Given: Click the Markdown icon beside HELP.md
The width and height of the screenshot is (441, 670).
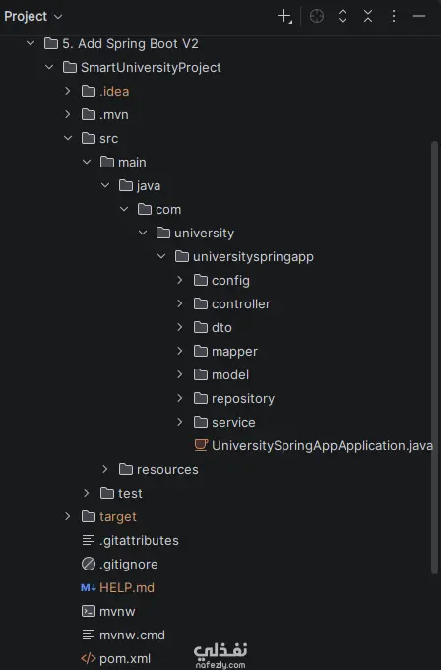Looking at the screenshot, I should pos(88,587).
